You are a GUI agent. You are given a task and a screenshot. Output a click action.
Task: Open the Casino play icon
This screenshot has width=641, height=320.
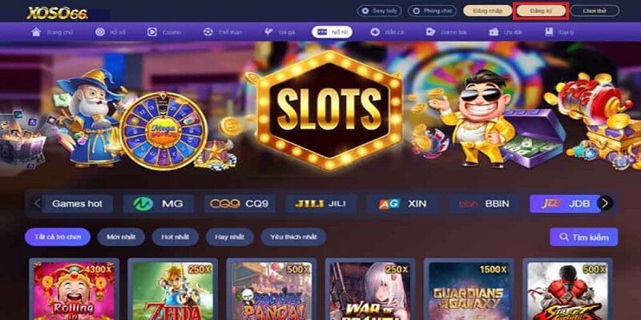point(152,32)
